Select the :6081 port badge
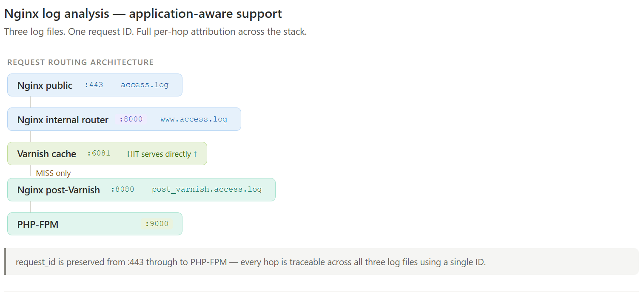Viewport: 641px width, 294px height. click(98, 153)
